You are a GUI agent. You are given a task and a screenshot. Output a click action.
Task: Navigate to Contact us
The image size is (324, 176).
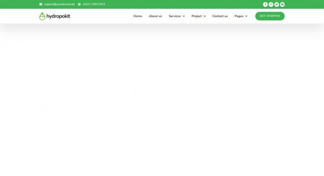pyautogui.click(x=220, y=16)
